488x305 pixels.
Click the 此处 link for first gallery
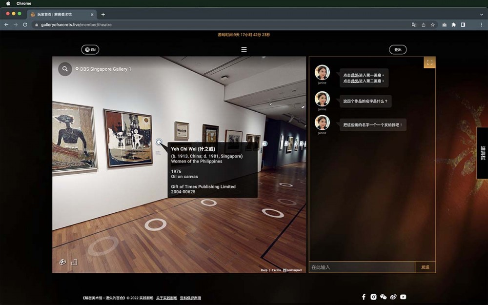tap(354, 75)
